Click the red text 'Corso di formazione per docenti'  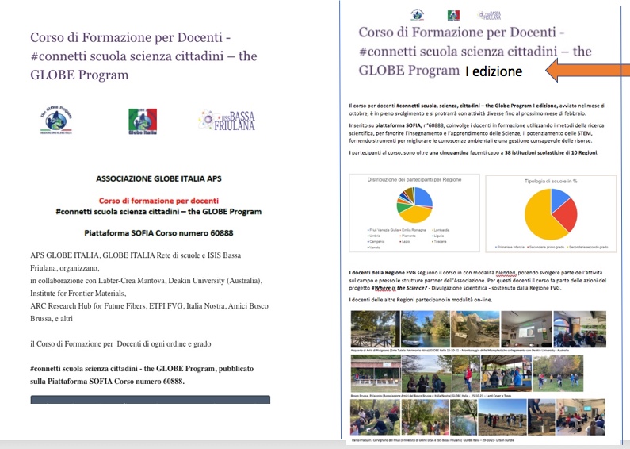coord(158,201)
